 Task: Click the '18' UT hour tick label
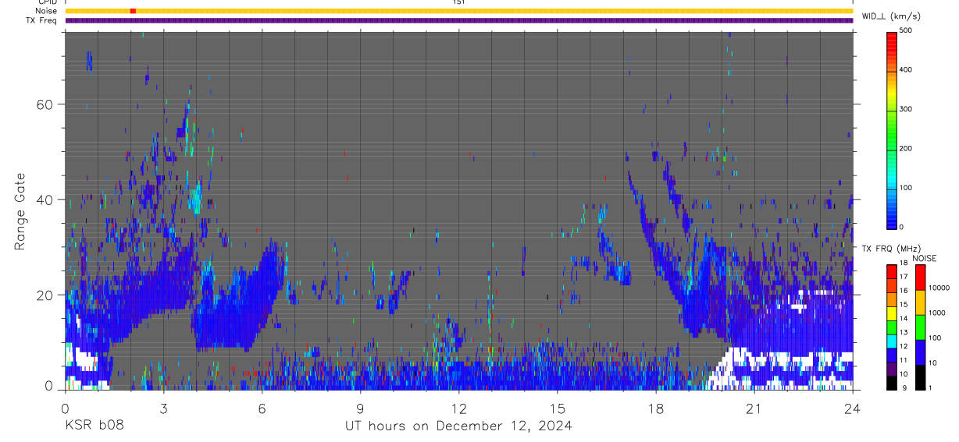pos(656,408)
